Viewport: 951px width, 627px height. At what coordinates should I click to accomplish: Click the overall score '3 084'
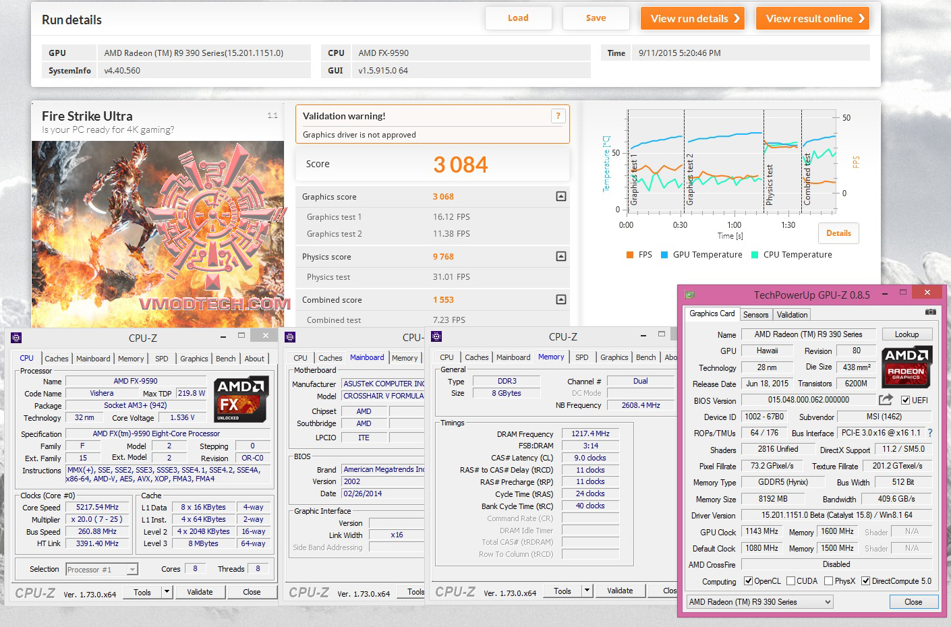[x=460, y=165]
